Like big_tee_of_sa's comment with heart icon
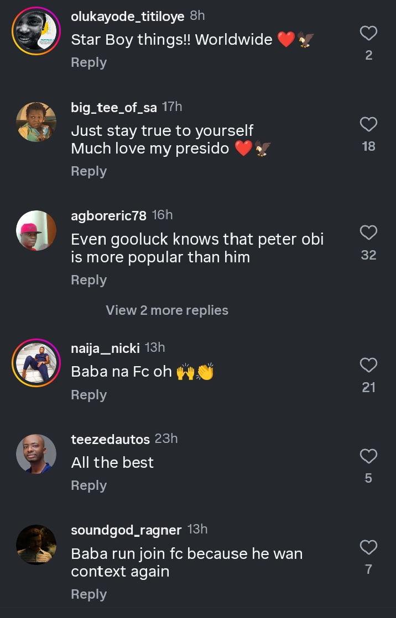Viewport: 396px width, 618px height. (369, 125)
